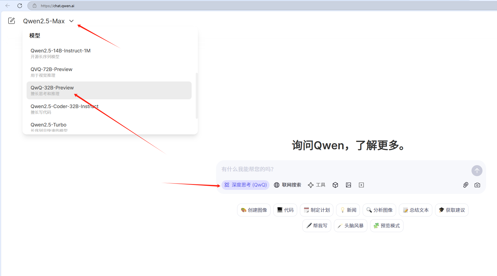Click the 预览模式 suggestion chip
Image resolution: width=497 pixels, height=276 pixels.
[x=387, y=226]
